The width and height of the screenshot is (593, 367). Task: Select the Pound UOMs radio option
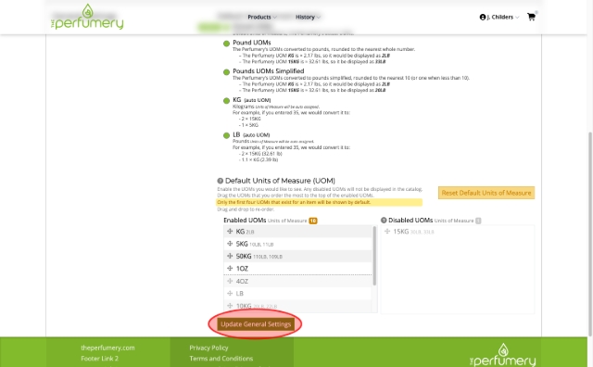pos(226,44)
